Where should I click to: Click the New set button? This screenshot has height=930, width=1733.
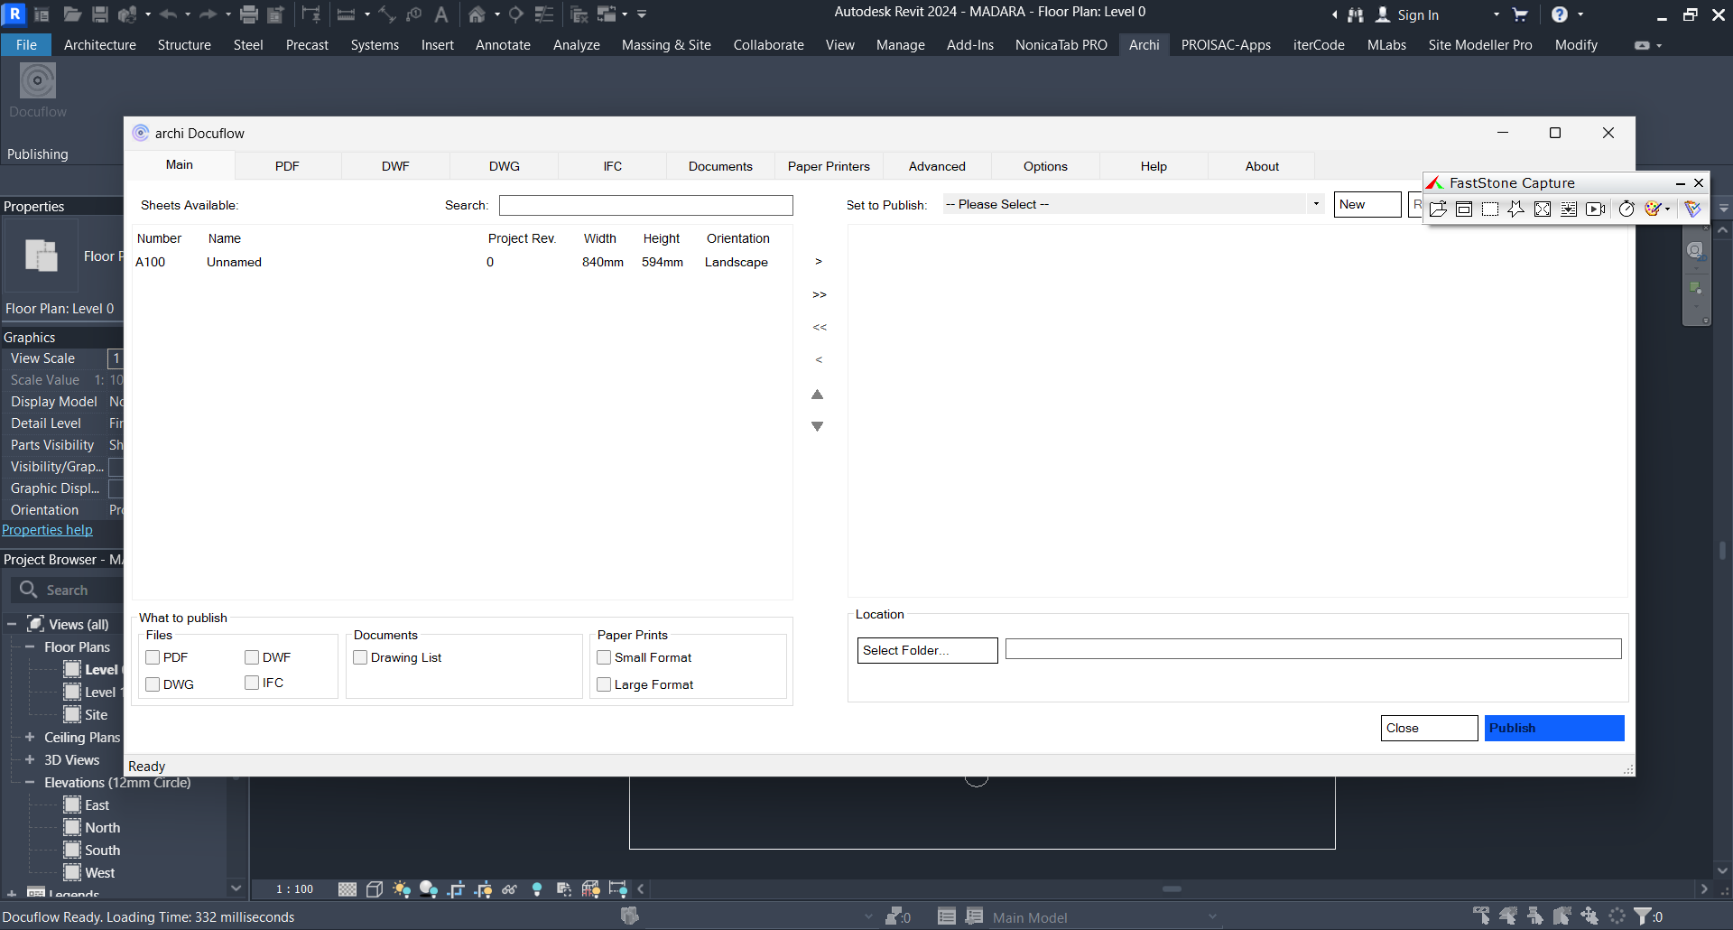pos(1367,204)
